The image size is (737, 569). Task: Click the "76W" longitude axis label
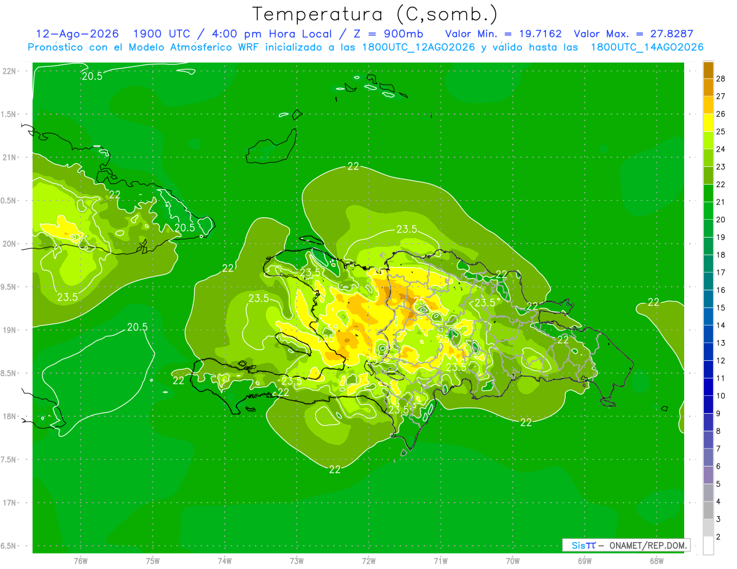point(80,561)
